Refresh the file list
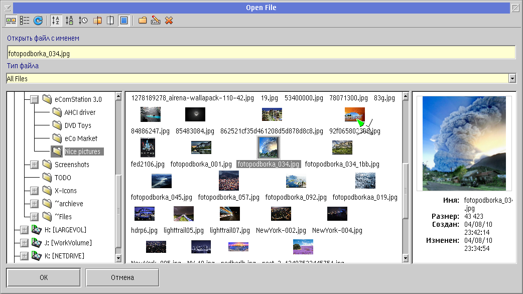Image resolution: width=523 pixels, height=294 pixels. (x=38, y=21)
